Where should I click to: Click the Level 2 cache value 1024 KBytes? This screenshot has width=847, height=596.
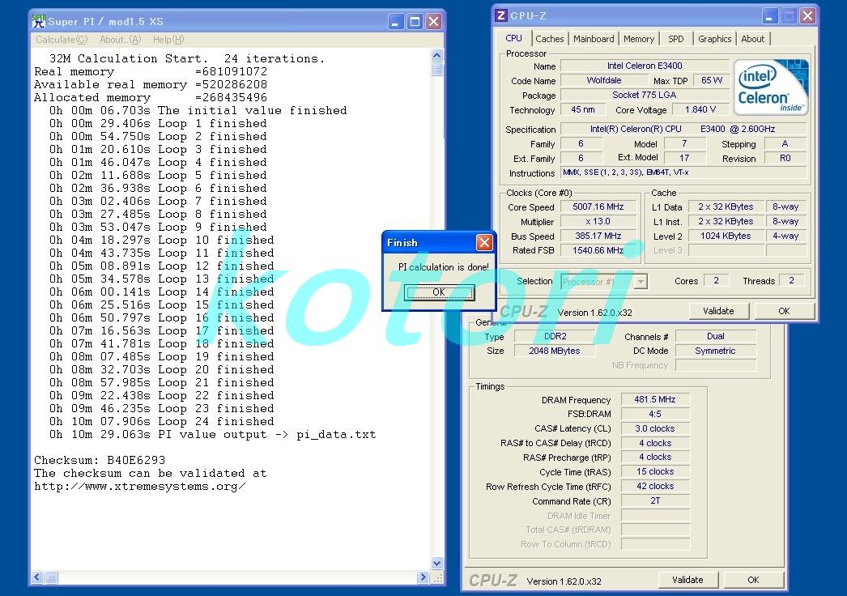coord(726,236)
